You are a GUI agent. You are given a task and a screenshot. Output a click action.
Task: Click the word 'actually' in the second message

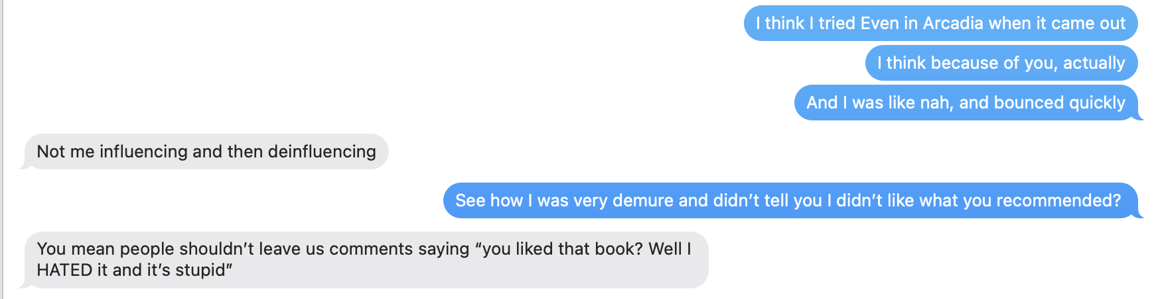tap(1094, 63)
